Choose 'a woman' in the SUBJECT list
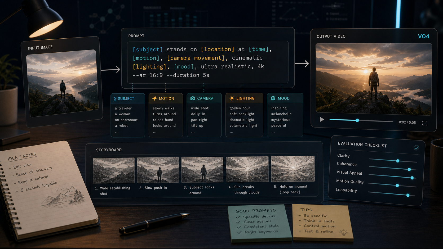The image size is (443, 249). click(122, 114)
